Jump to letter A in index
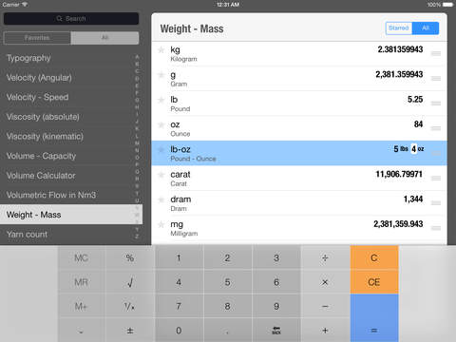The width and height of the screenshot is (456, 342). tap(137, 57)
